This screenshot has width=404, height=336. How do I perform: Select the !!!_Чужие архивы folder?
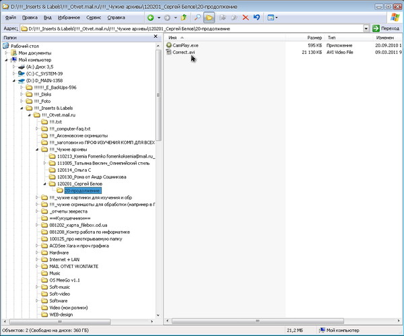pos(68,149)
